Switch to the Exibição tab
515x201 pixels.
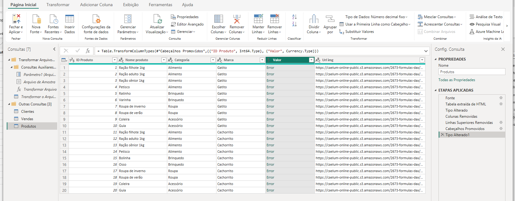coord(131,5)
